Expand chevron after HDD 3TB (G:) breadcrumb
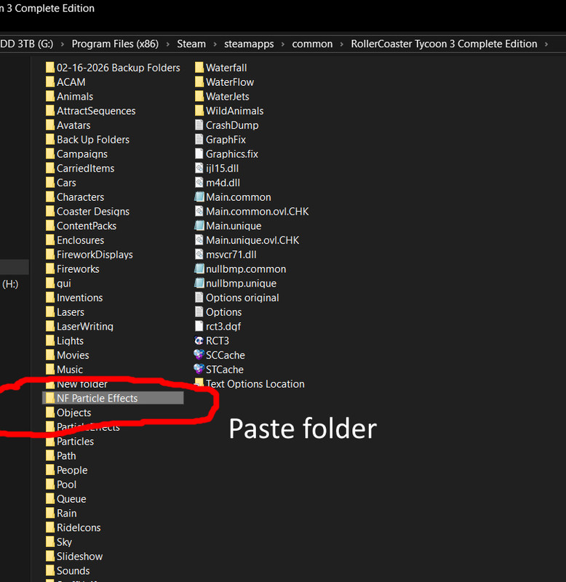 click(63, 44)
